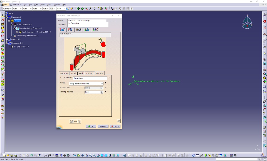
Task: Open the File menu
Action: [25, 5]
